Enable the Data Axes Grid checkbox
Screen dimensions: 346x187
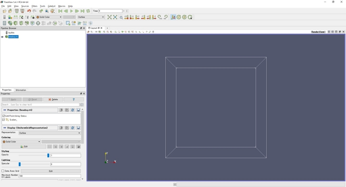[x=3, y=171]
